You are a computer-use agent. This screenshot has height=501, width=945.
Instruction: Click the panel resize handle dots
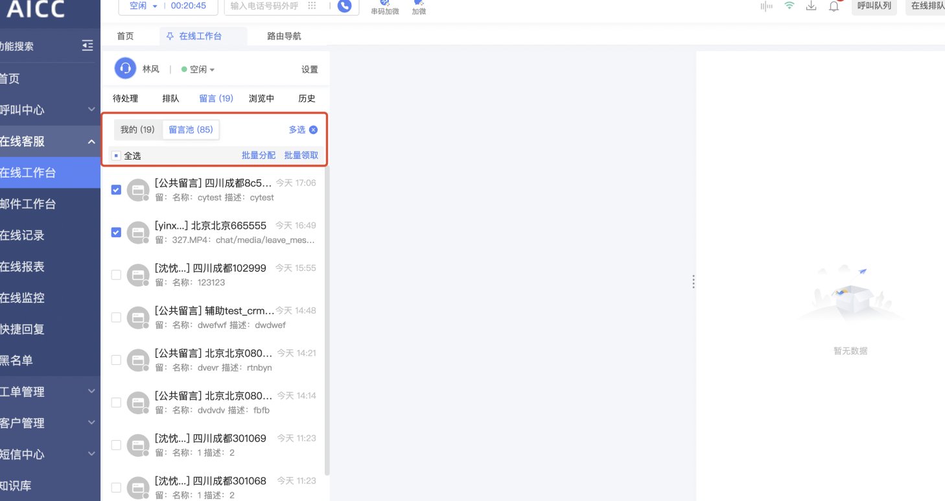coord(694,281)
